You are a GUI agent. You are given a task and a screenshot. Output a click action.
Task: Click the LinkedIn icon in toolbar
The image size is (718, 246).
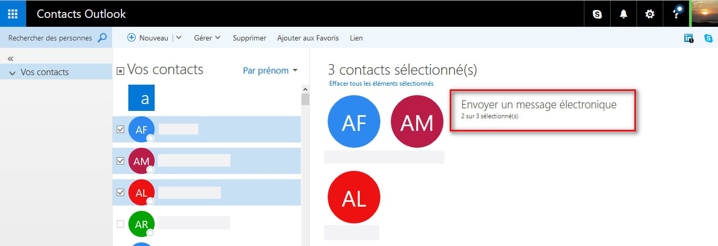point(689,38)
